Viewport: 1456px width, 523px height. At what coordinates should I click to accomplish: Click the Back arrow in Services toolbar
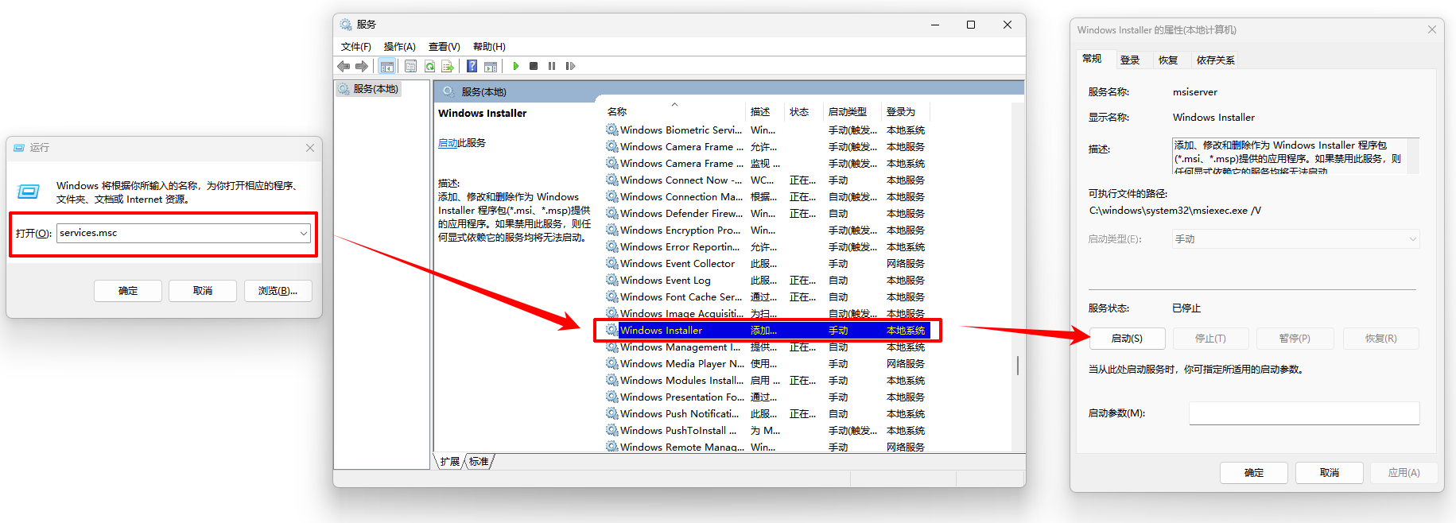tap(344, 66)
